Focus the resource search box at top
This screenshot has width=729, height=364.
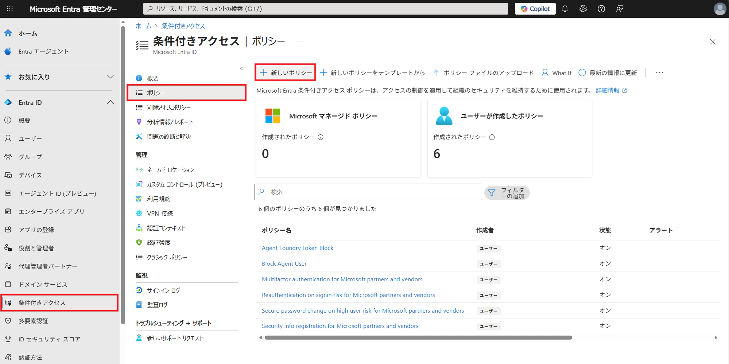[x=325, y=9]
